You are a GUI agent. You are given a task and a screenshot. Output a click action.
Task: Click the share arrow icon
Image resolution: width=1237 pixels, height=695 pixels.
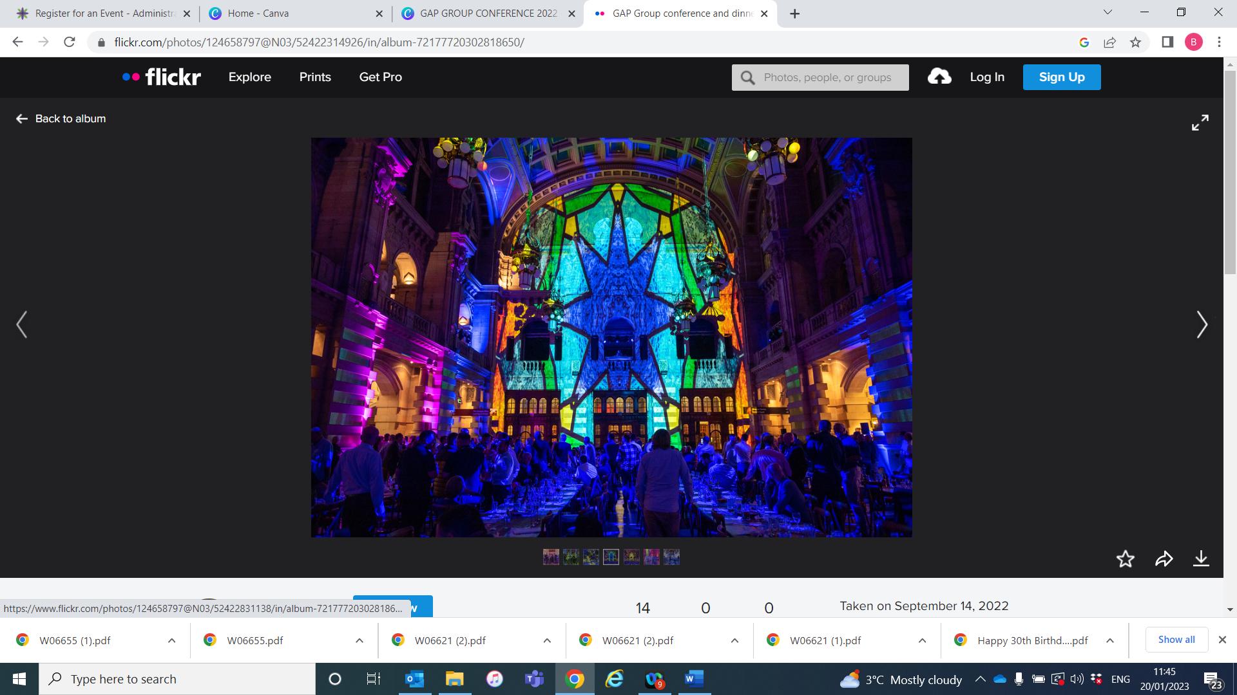(1164, 559)
